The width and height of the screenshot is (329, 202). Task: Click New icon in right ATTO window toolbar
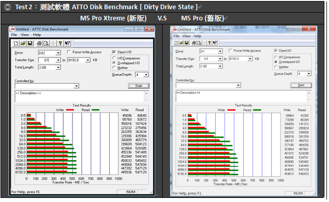coord(176,43)
